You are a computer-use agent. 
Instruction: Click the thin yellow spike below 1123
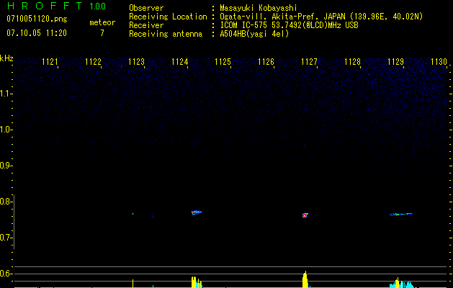(x=133, y=283)
